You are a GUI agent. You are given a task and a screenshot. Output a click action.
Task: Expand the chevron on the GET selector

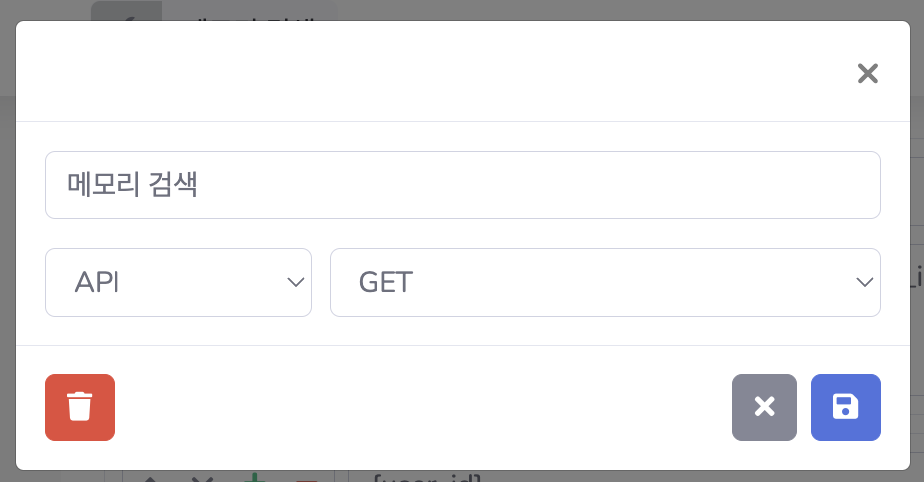click(864, 282)
